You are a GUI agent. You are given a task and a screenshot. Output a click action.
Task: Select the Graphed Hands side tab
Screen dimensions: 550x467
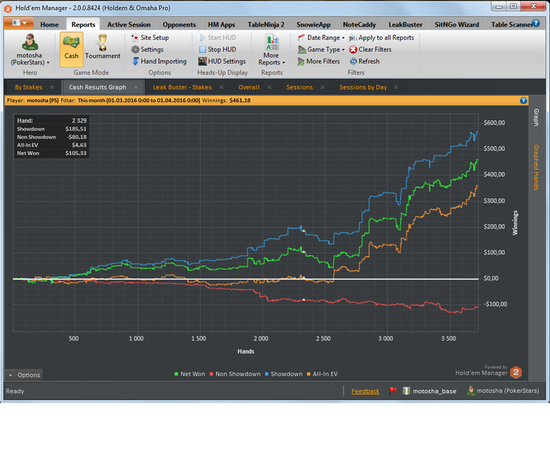(537, 167)
